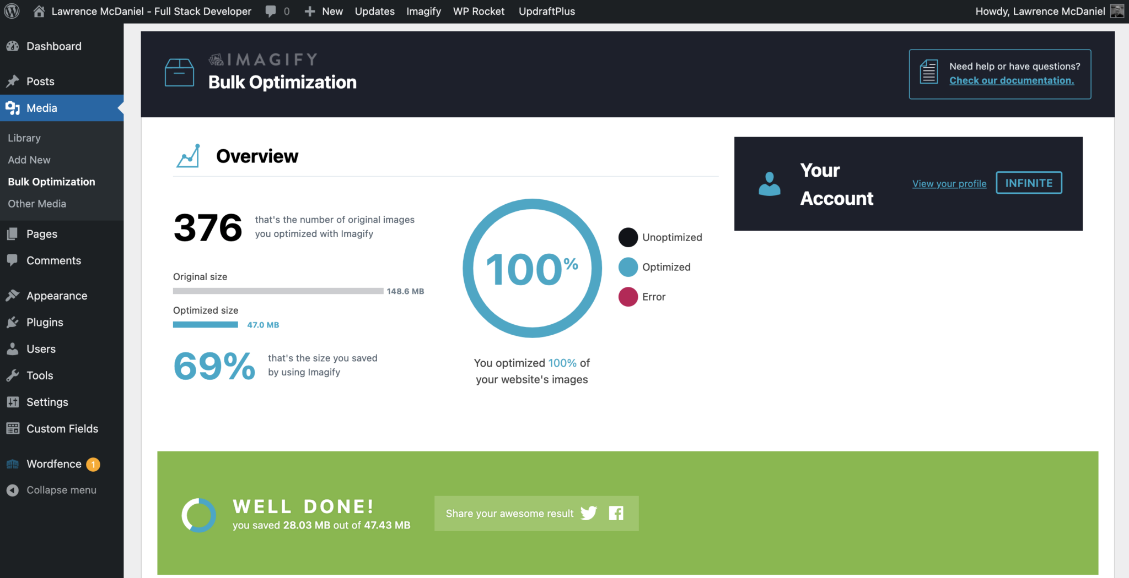Click the Settings sliders icon
This screenshot has height=578, width=1129.
coord(13,402)
